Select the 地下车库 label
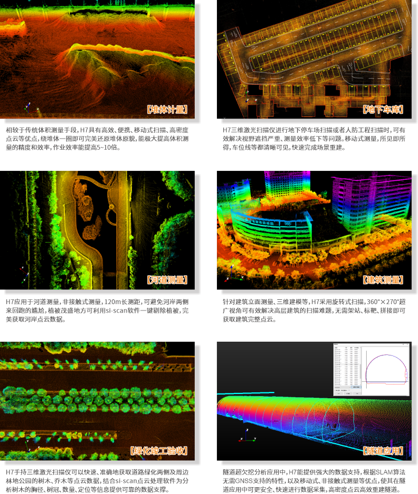Screen dimensions: 418x494 click(x=383, y=109)
